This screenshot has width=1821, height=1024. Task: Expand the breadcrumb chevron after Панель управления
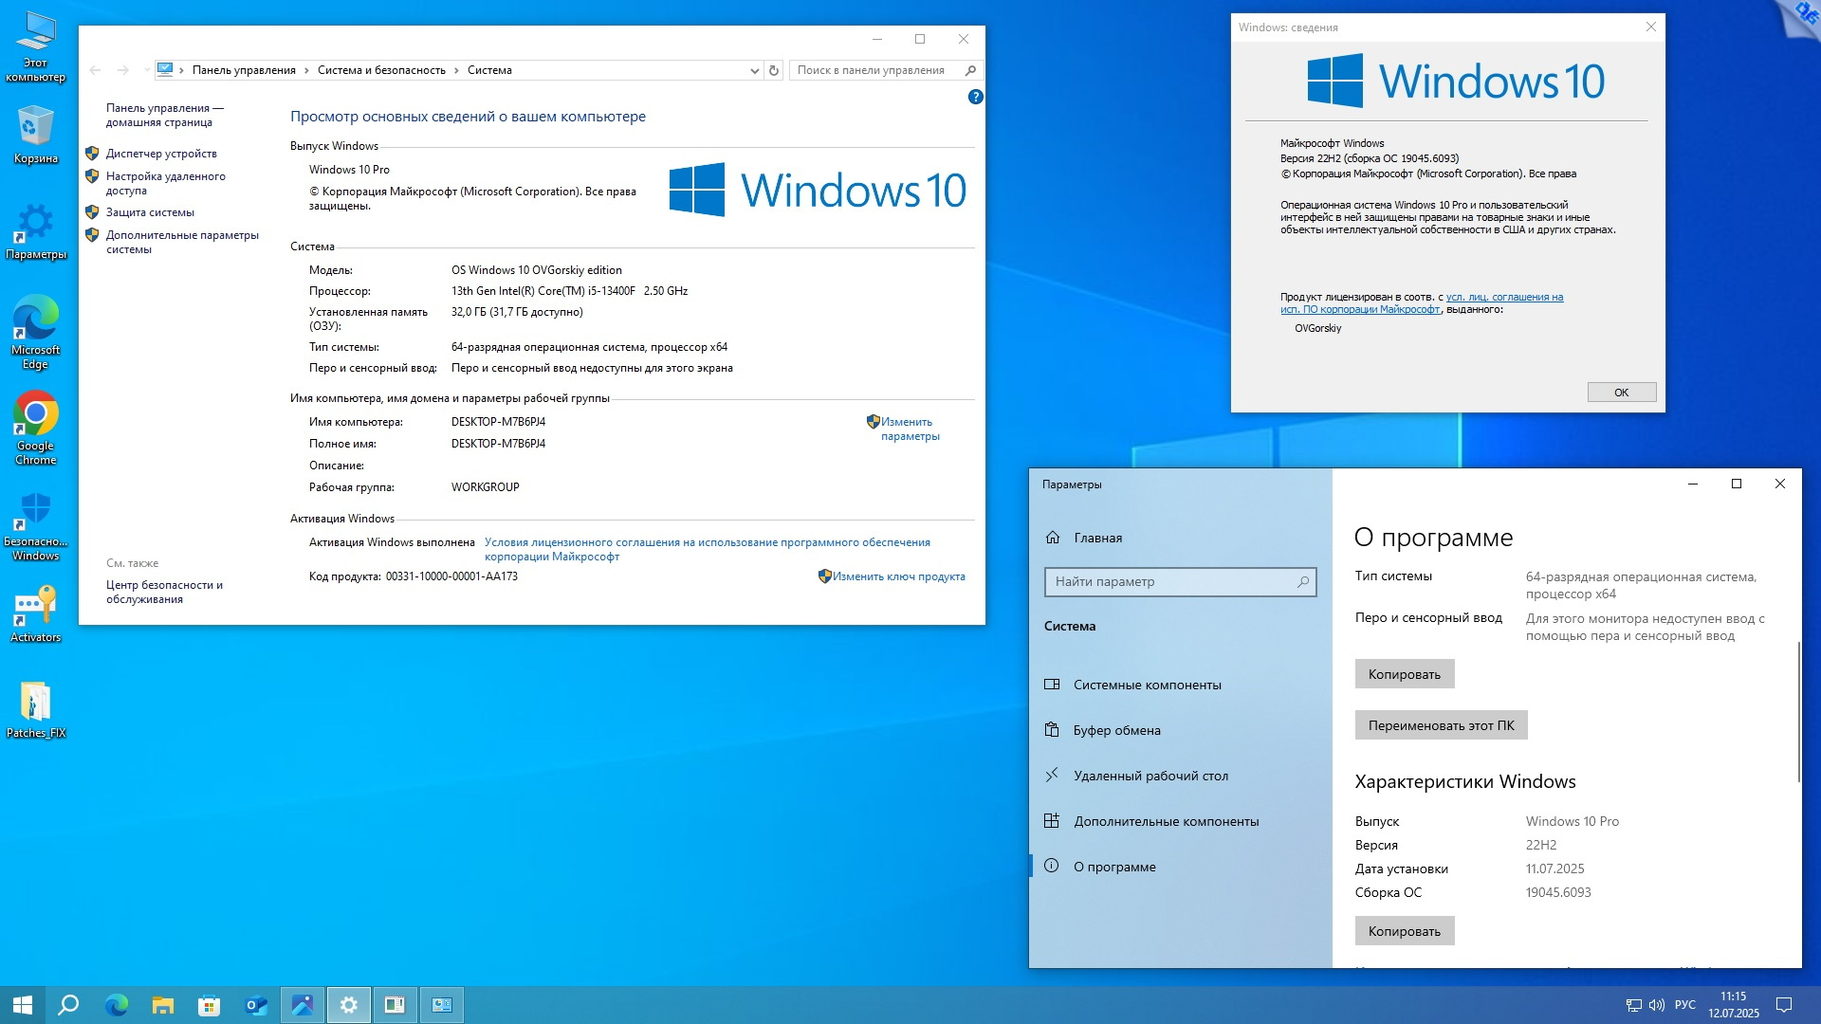(x=306, y=70)
